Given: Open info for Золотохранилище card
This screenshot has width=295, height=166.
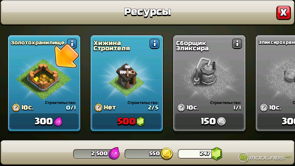Looking at the screenshot, I should tap(72, 44).
